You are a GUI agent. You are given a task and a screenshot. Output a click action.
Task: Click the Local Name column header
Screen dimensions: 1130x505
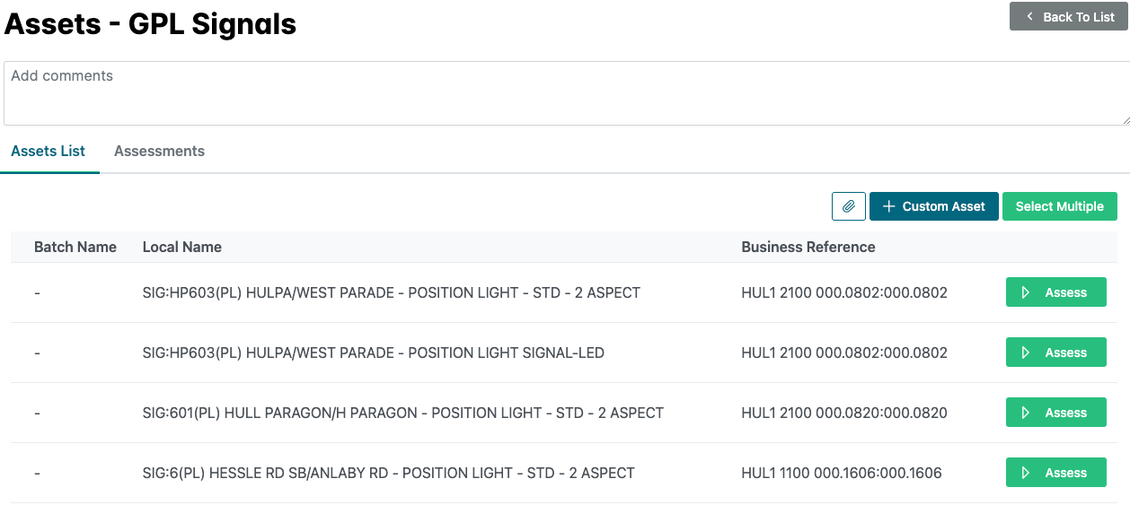182,247
